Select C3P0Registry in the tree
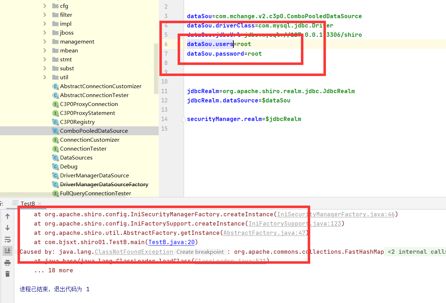This screenshot has width=446, height=303. (x=77, y=122)
